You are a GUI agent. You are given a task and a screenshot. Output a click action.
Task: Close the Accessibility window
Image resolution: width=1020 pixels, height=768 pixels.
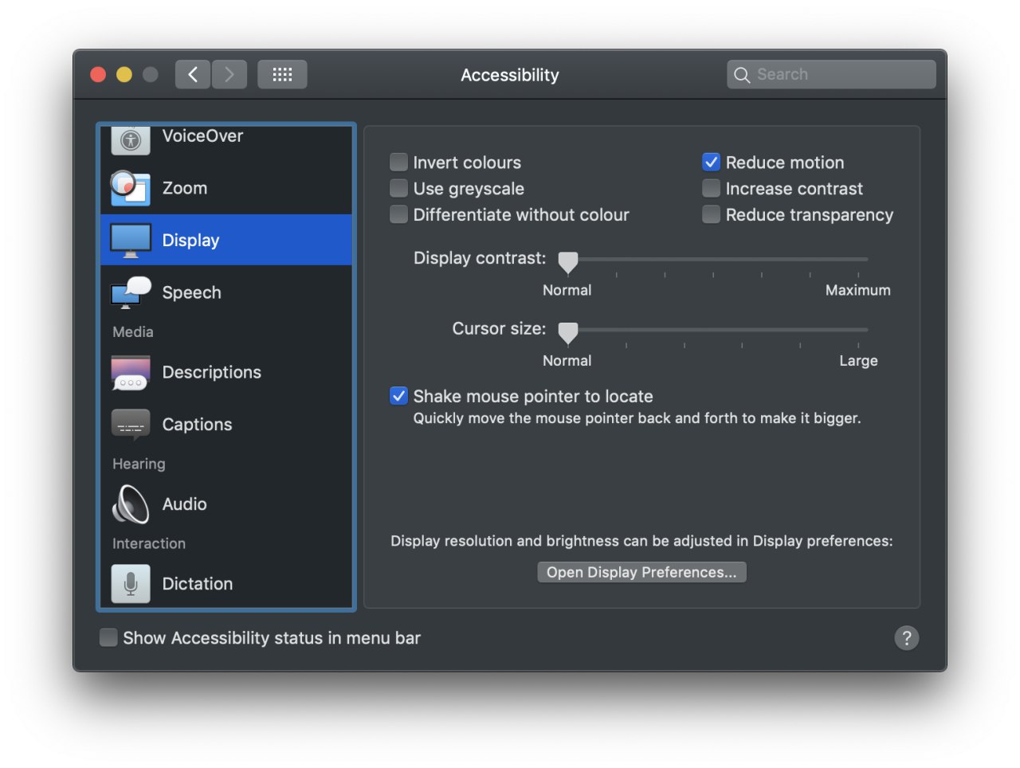(x=98, y=74)
